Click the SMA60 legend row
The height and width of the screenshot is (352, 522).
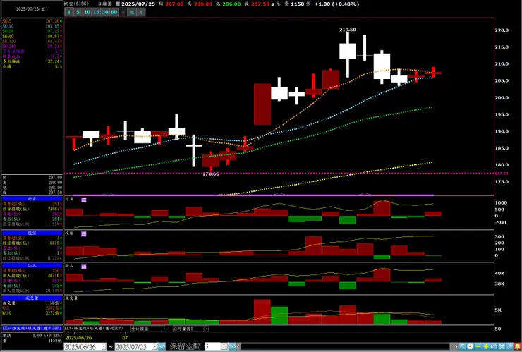pos(32,36)
